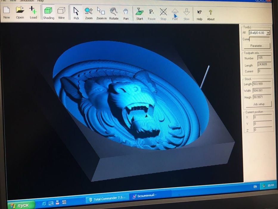
Task: Switch the view to Wire mode
Action: (x=61, y=13)
